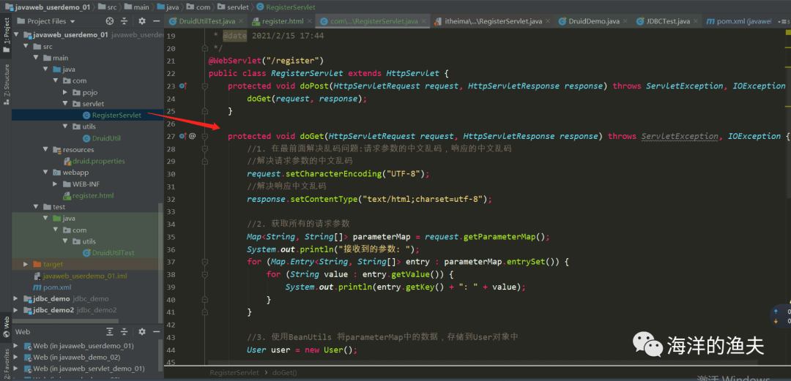Click override gutter icon on line 27
791x381 pixels.
coord(183,136)
